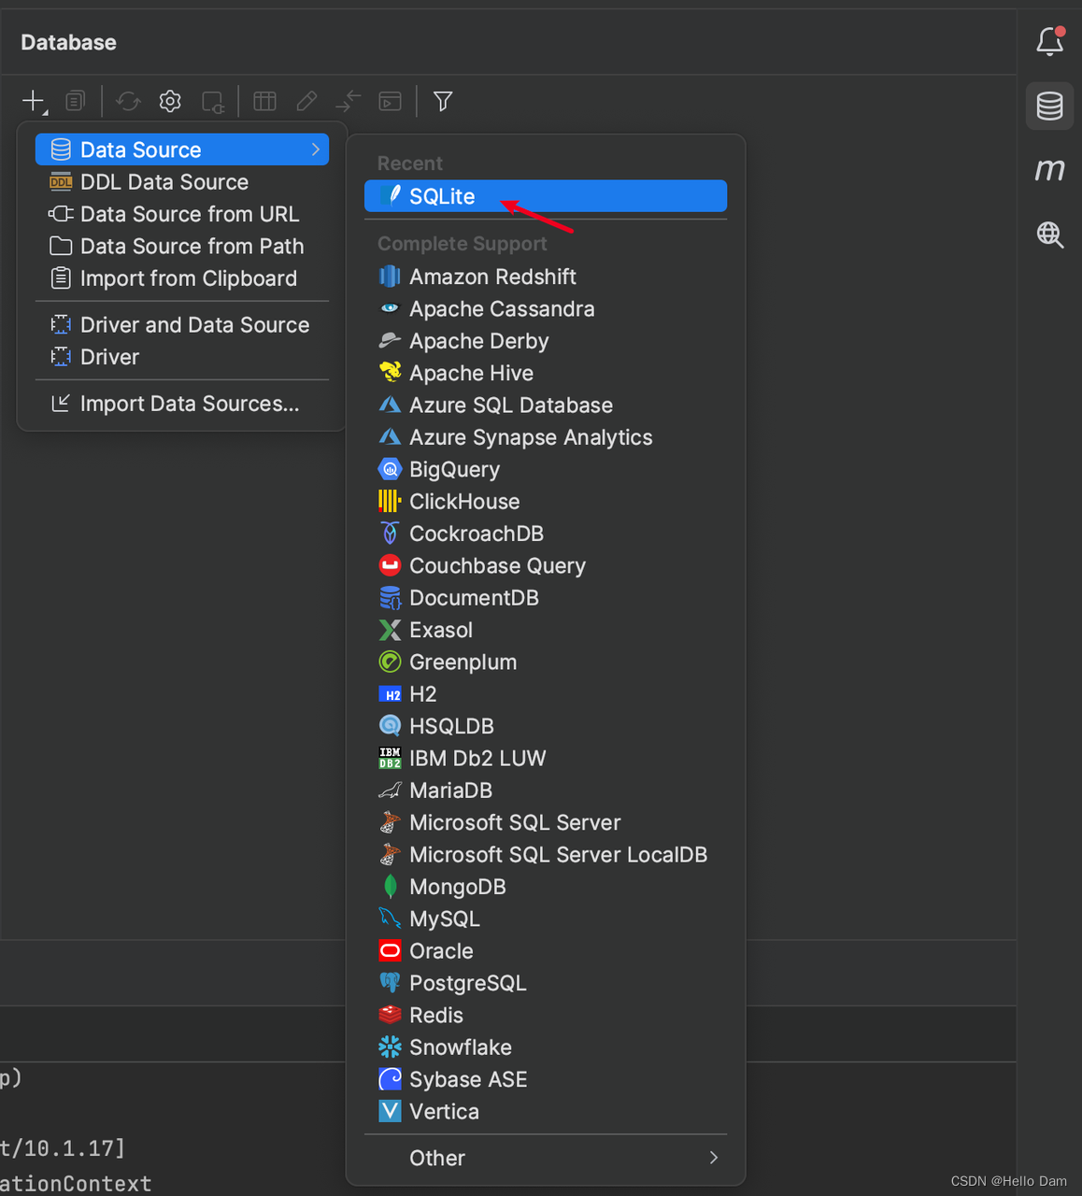The width and height of the screenshot is (1082, 1196).
Task: Choose Driver and Data Source
Action: [194, 324]
